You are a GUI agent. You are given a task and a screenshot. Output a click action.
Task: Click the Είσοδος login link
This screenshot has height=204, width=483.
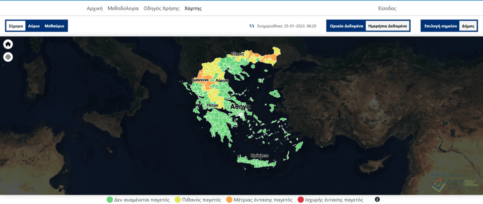pyautogui.click(x=387, y=9)
